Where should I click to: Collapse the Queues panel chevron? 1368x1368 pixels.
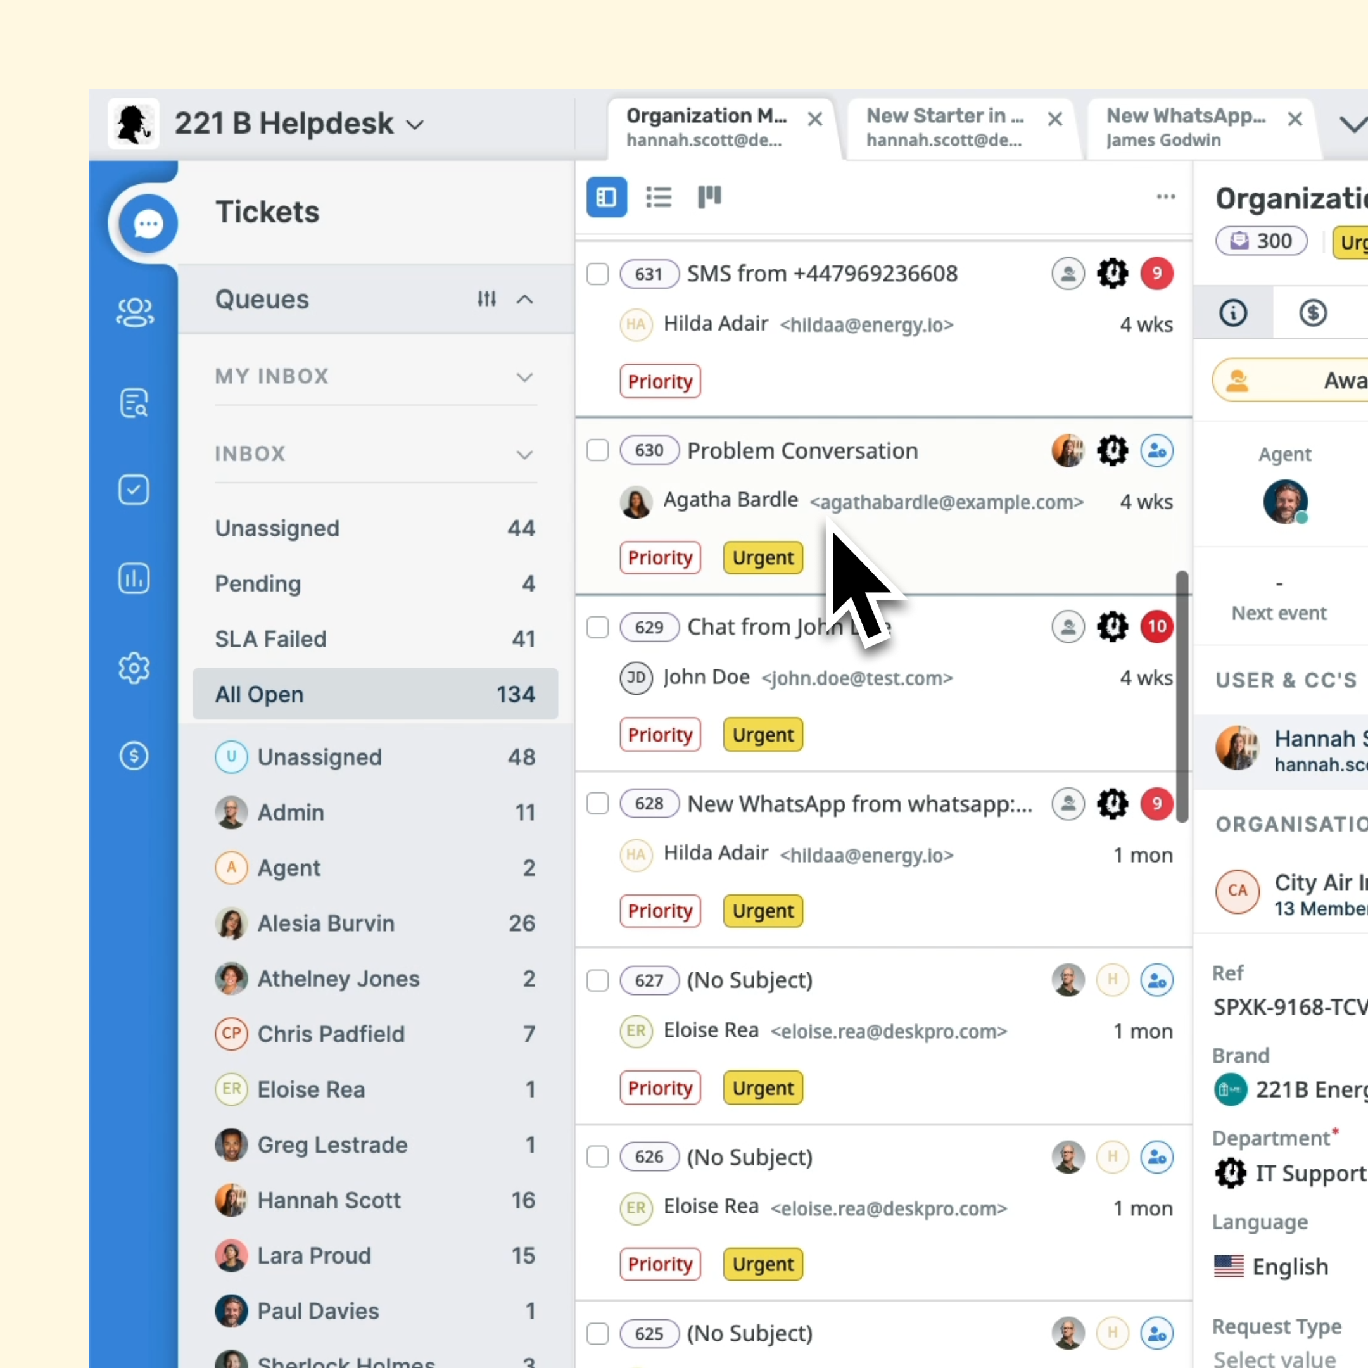524,299
